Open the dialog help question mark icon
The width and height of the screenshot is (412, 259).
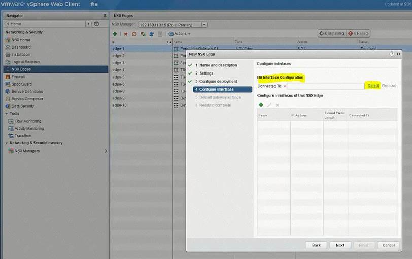click(x=392, y=53)
